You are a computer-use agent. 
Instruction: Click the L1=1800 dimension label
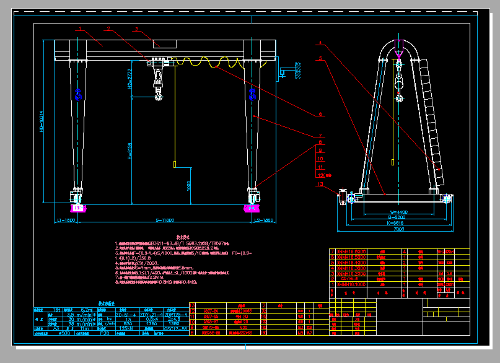tap(65, 221)
